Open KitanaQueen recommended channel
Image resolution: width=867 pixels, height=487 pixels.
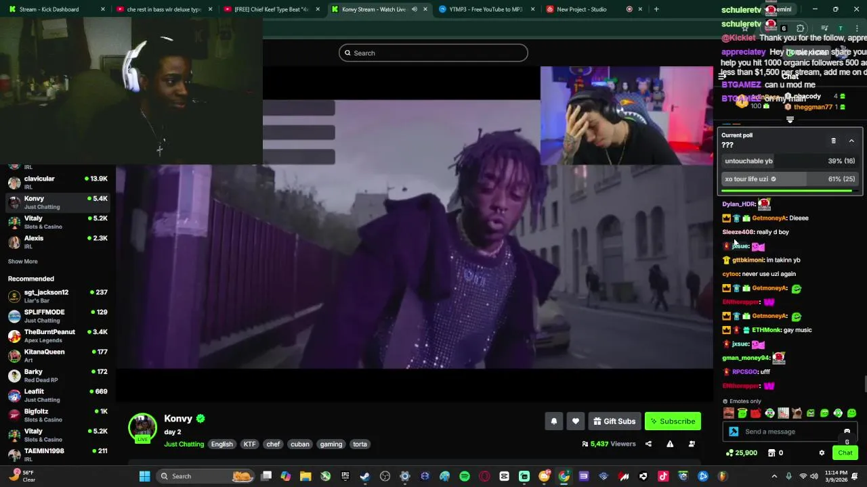click(x=58, y=355)
